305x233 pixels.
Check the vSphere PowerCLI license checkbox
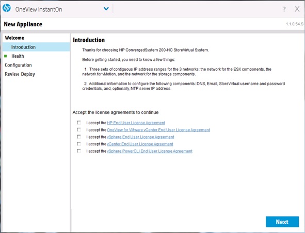79,151
